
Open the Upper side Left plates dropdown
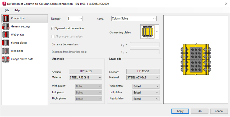(89, 92)
